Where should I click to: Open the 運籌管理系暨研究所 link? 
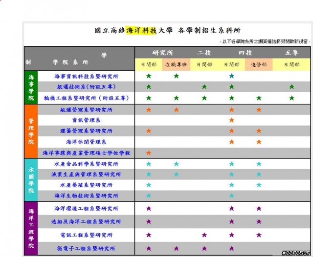pos(86,131)
